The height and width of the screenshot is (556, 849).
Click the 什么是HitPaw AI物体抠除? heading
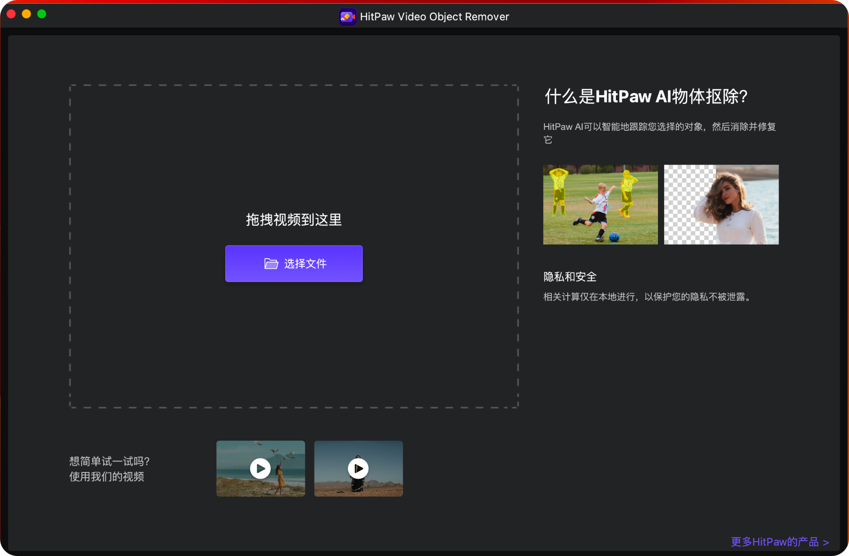coord(646,97)
